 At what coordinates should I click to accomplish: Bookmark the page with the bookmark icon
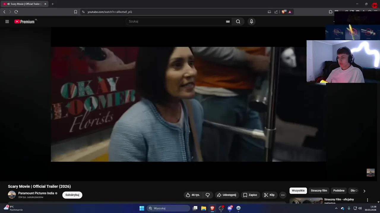75,12
